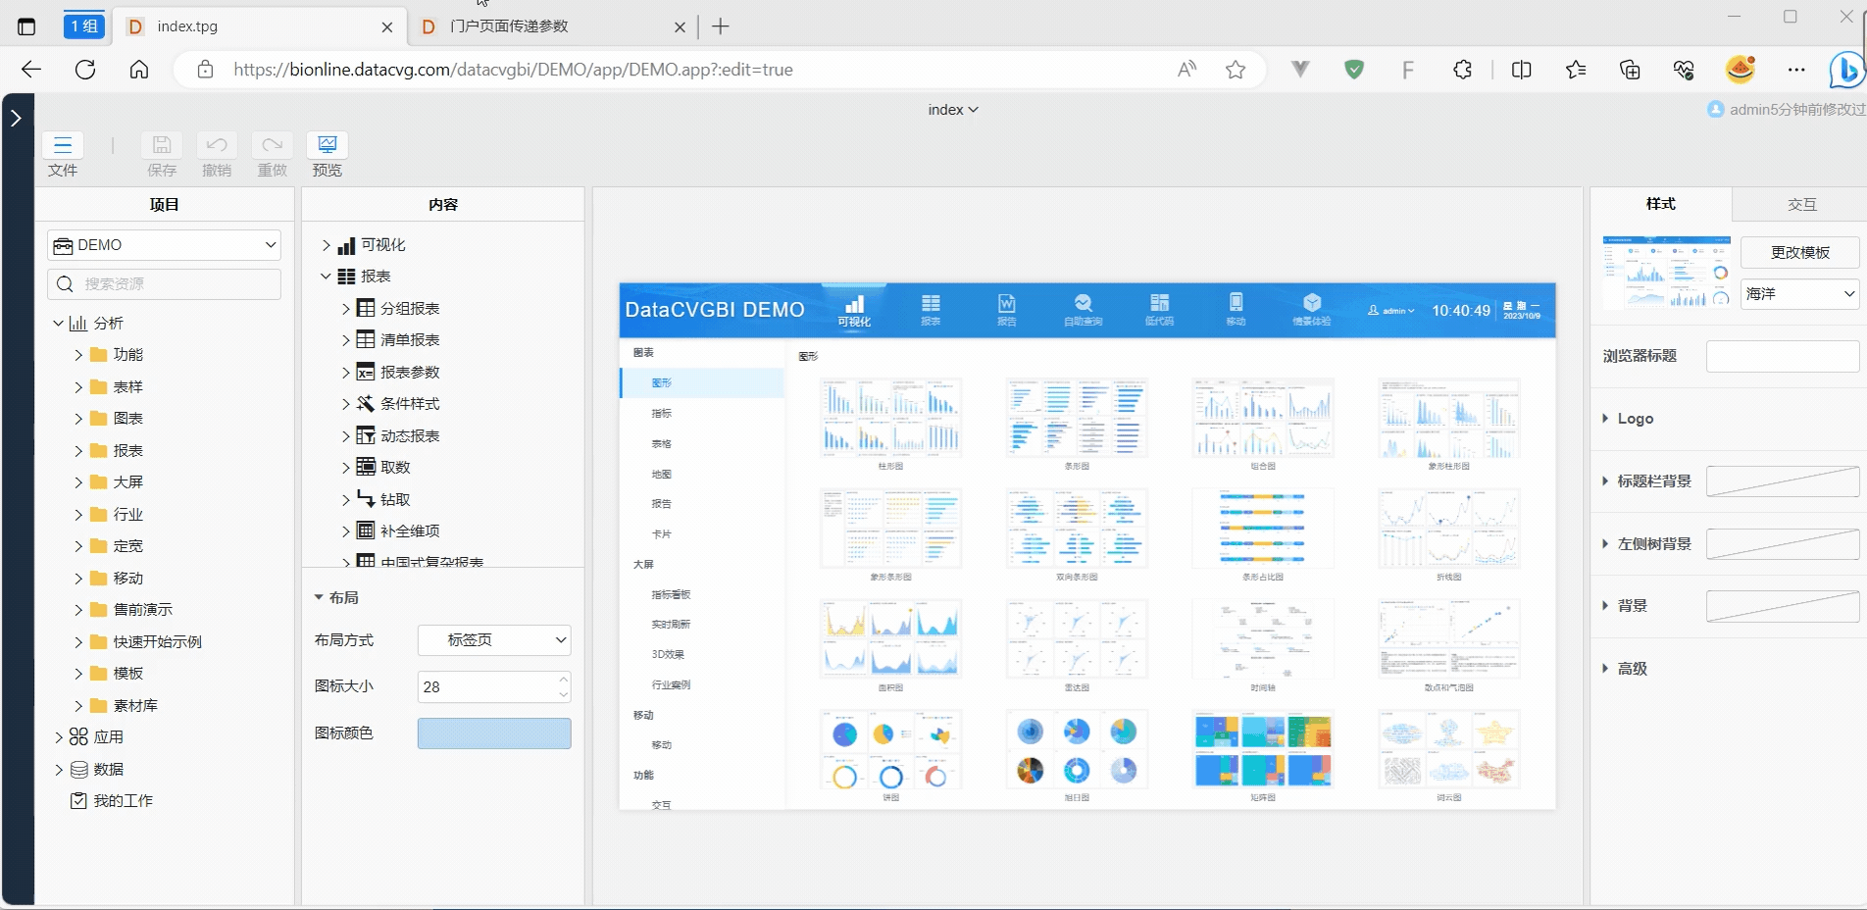
Task: Click the 保存 save icon
Action: point(162,146)
